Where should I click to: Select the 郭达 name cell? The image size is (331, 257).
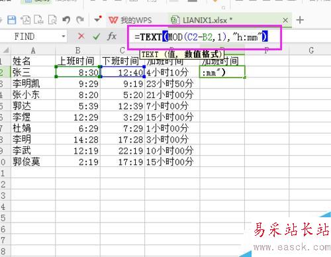tap(33, 106)
